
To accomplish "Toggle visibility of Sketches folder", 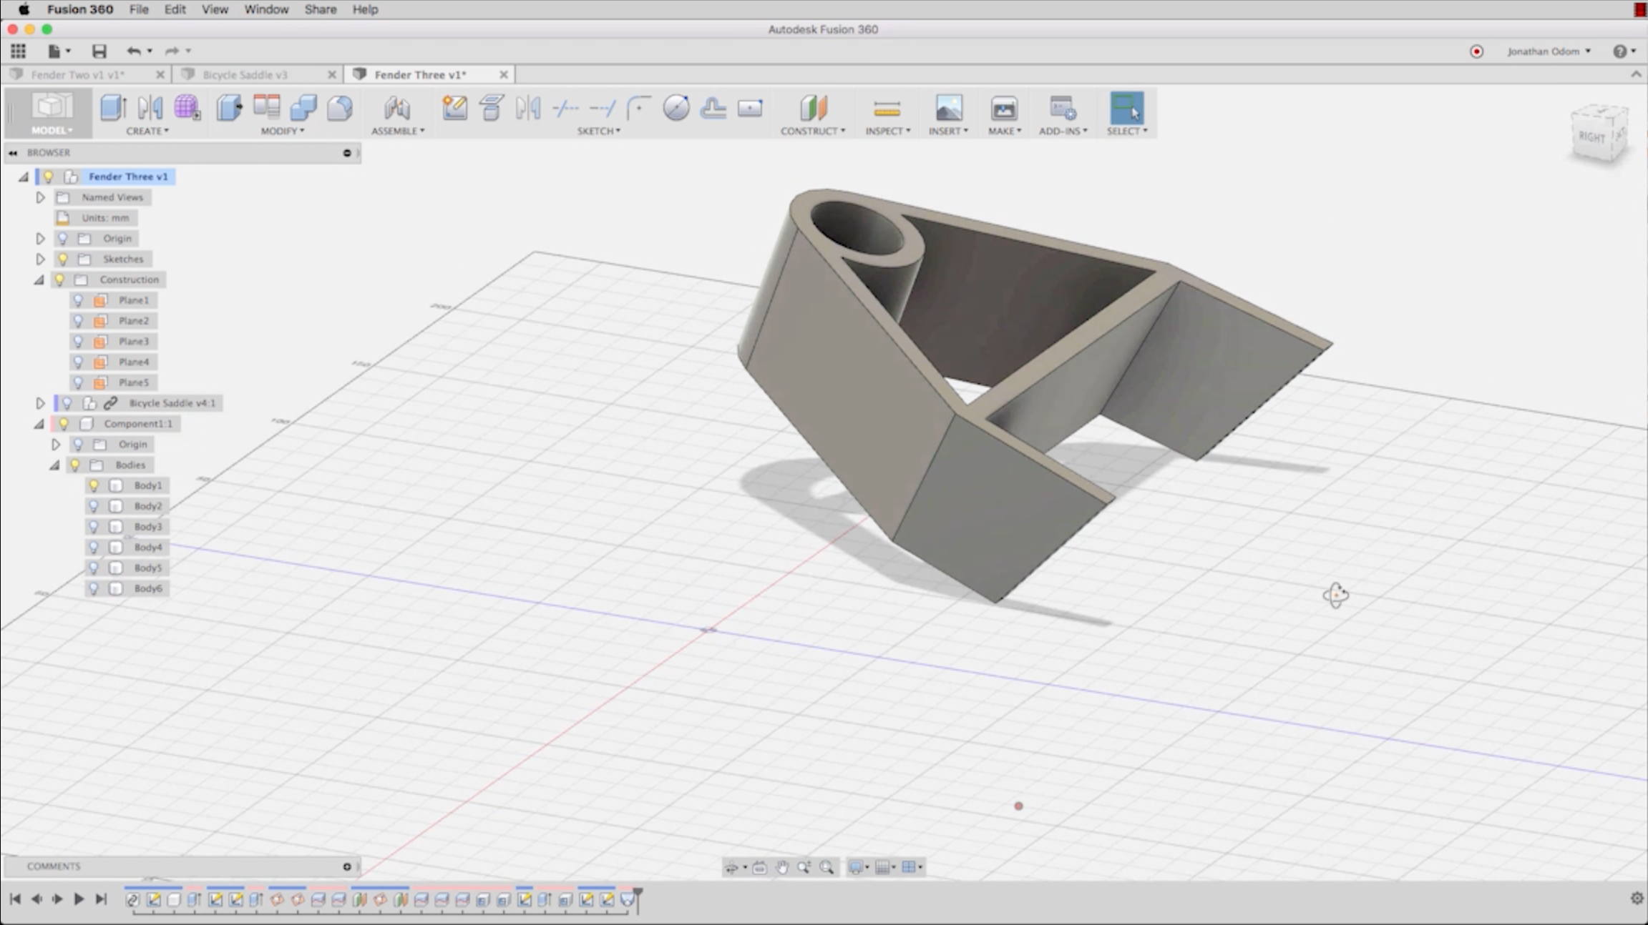I will coord(63,259).
